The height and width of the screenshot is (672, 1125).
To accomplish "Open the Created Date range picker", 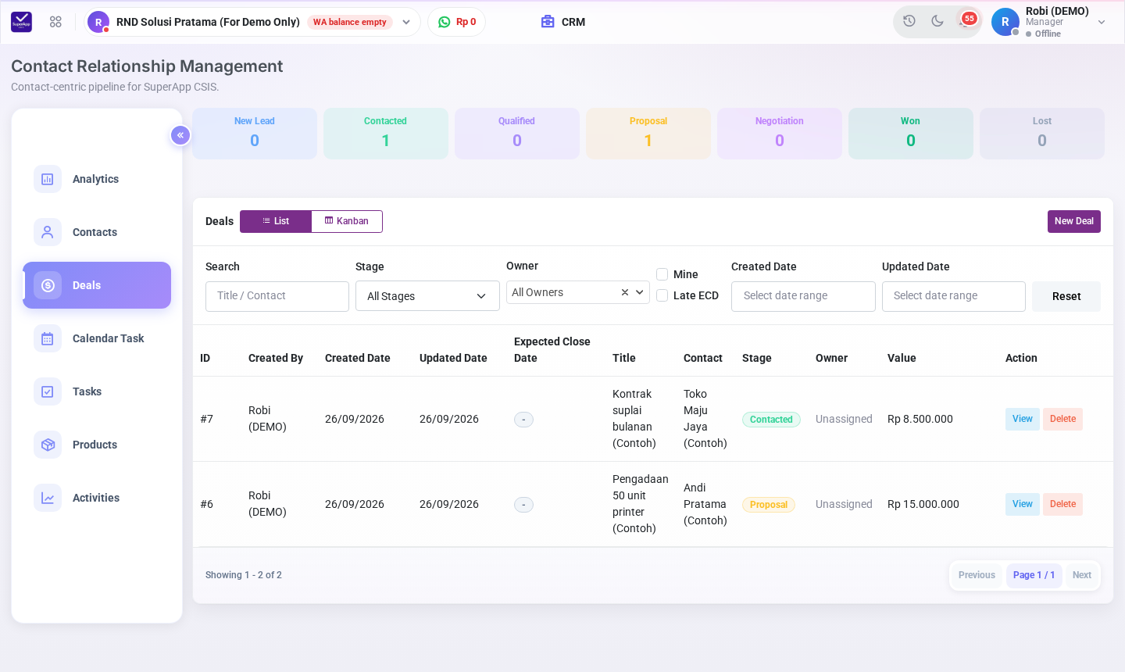I will (803, 296).
